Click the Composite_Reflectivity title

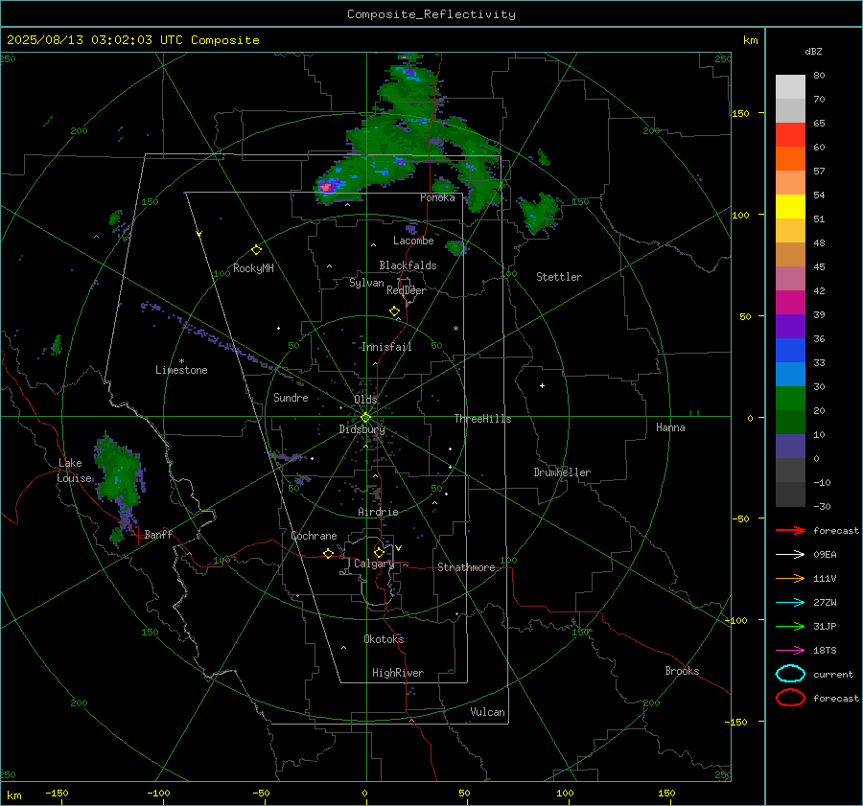pyautogui.click(x=431, y=14)
